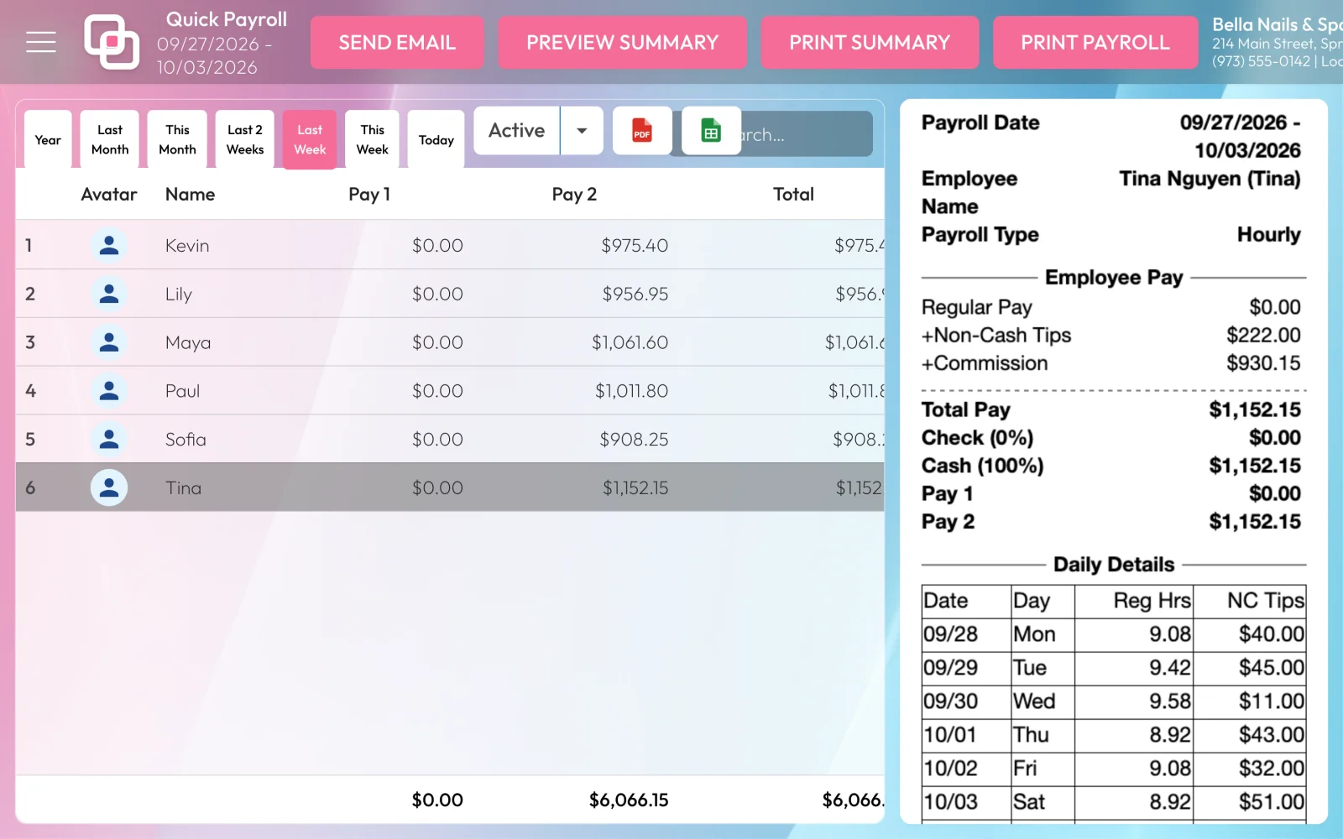
Task: Select Kevin's name in the payroll list
Action: coord(187,246)
